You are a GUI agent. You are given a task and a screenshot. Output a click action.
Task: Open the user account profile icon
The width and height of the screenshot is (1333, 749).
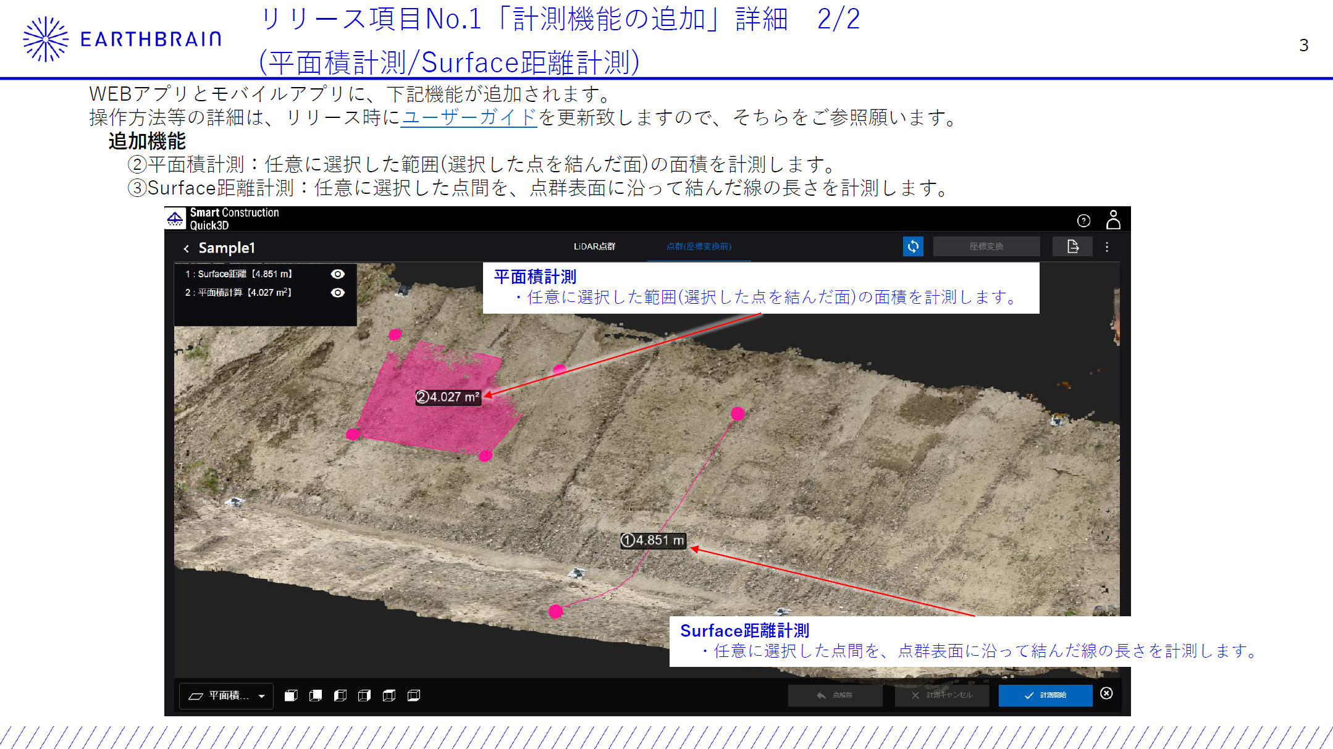pos(1113,219)
